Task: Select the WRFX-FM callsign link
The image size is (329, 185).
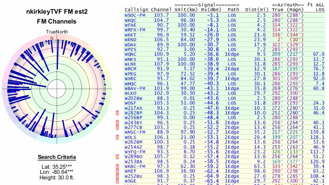Action: tap(134, 30)
